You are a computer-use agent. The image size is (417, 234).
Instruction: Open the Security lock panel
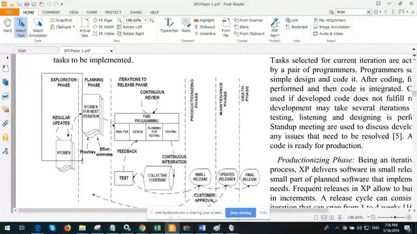pos(5,137)
